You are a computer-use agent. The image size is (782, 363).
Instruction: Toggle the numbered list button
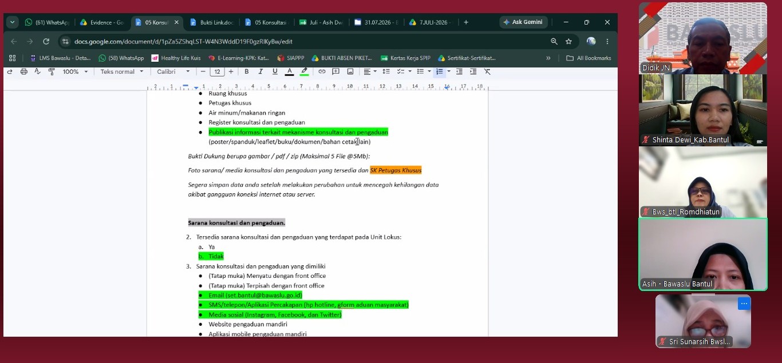coord(439,71)
